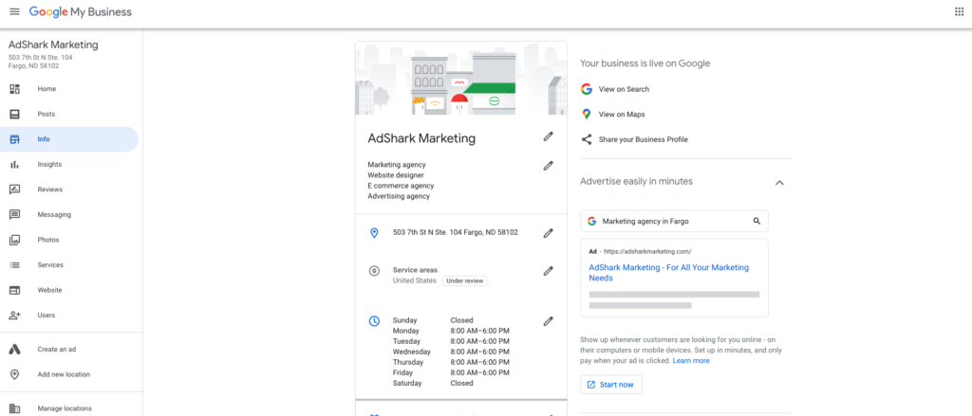Click the Under review status chip
This screenshot has height=416, width=972.
[465, 281]
